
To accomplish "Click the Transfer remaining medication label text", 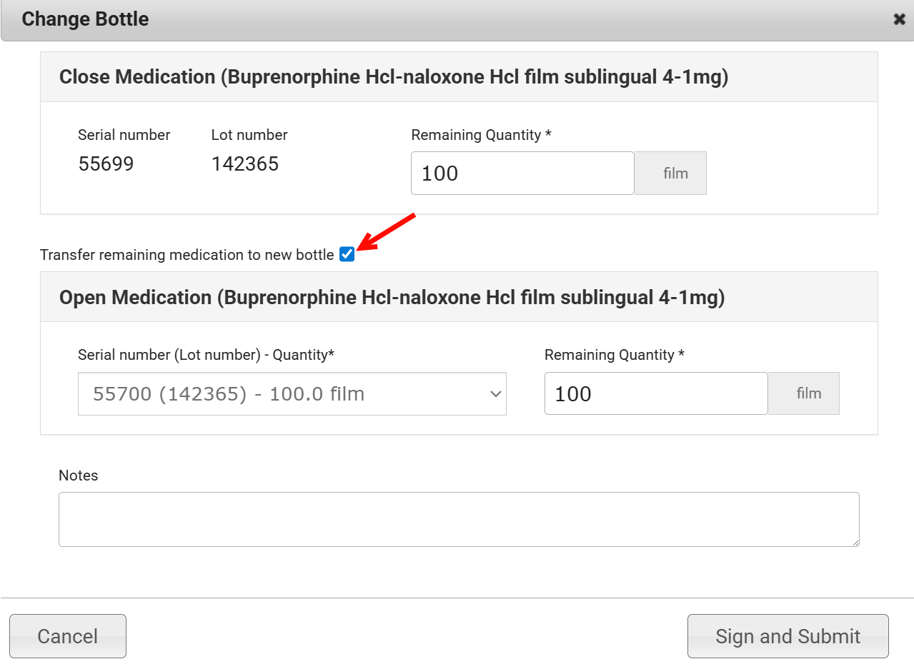I will tap(187, 255).
